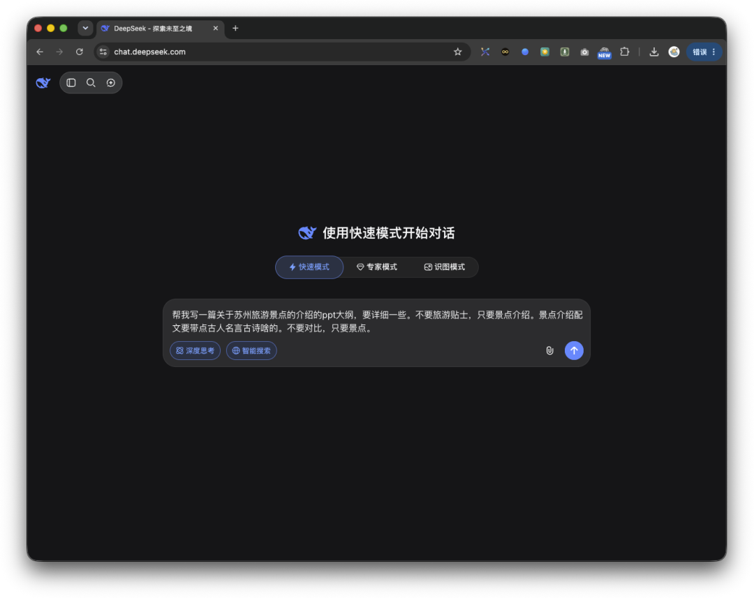Screen dimensions: 754x598
Task: Click into the prompt text input area
Action: (x=377, y=321)
